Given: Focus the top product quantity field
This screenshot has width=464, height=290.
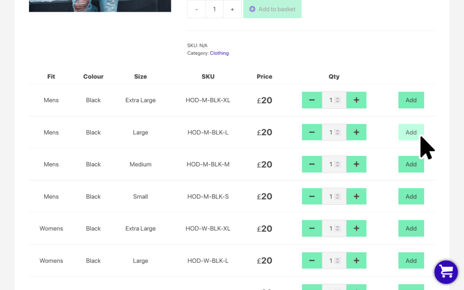Looking at the screenshot, I should coord(214,9).
